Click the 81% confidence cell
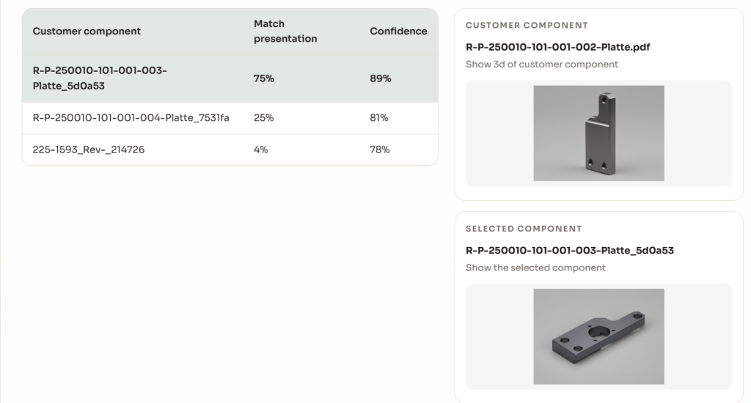The image size is (751, 403). (379, 118)
